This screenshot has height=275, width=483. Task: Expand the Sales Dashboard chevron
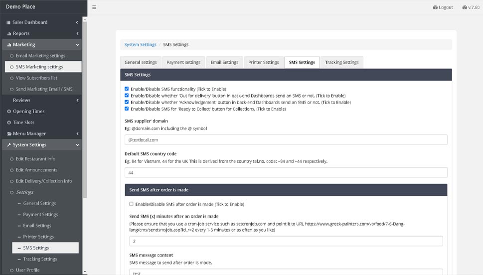(77, 22)
